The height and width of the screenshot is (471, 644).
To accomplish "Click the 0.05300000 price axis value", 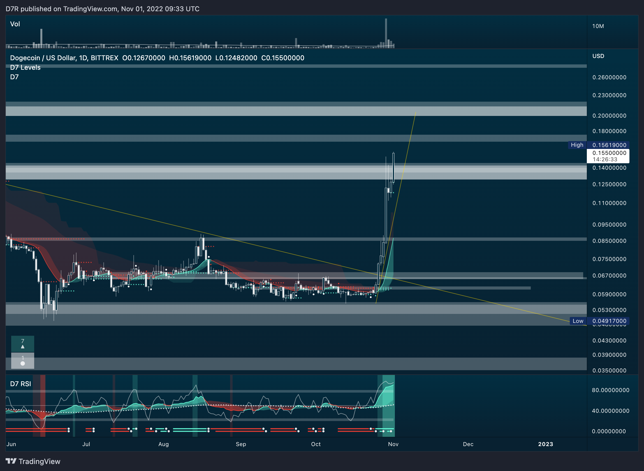I will 609,310.
